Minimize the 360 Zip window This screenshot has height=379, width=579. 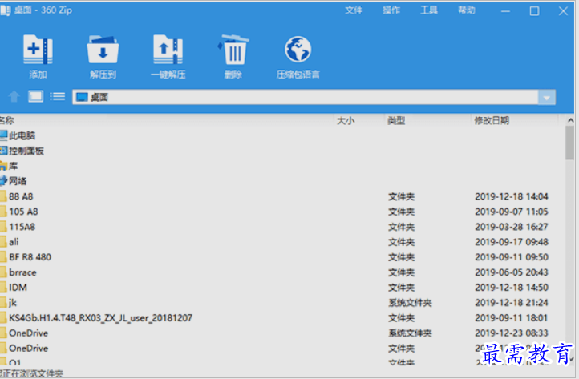[x=505, y=11]
